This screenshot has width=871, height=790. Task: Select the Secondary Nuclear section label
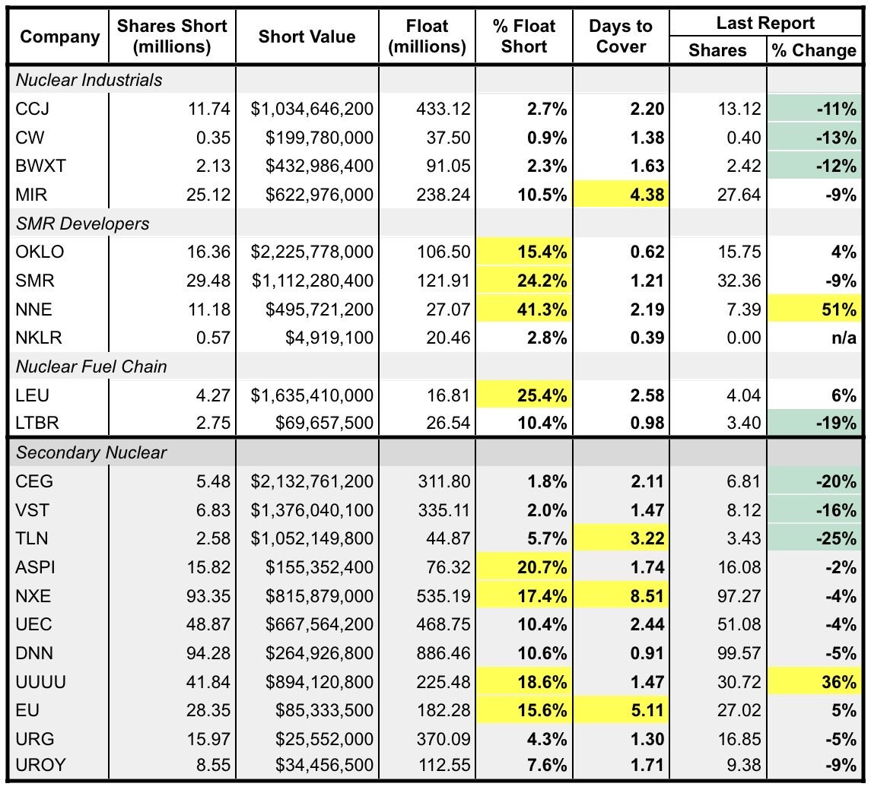(91, 452)
